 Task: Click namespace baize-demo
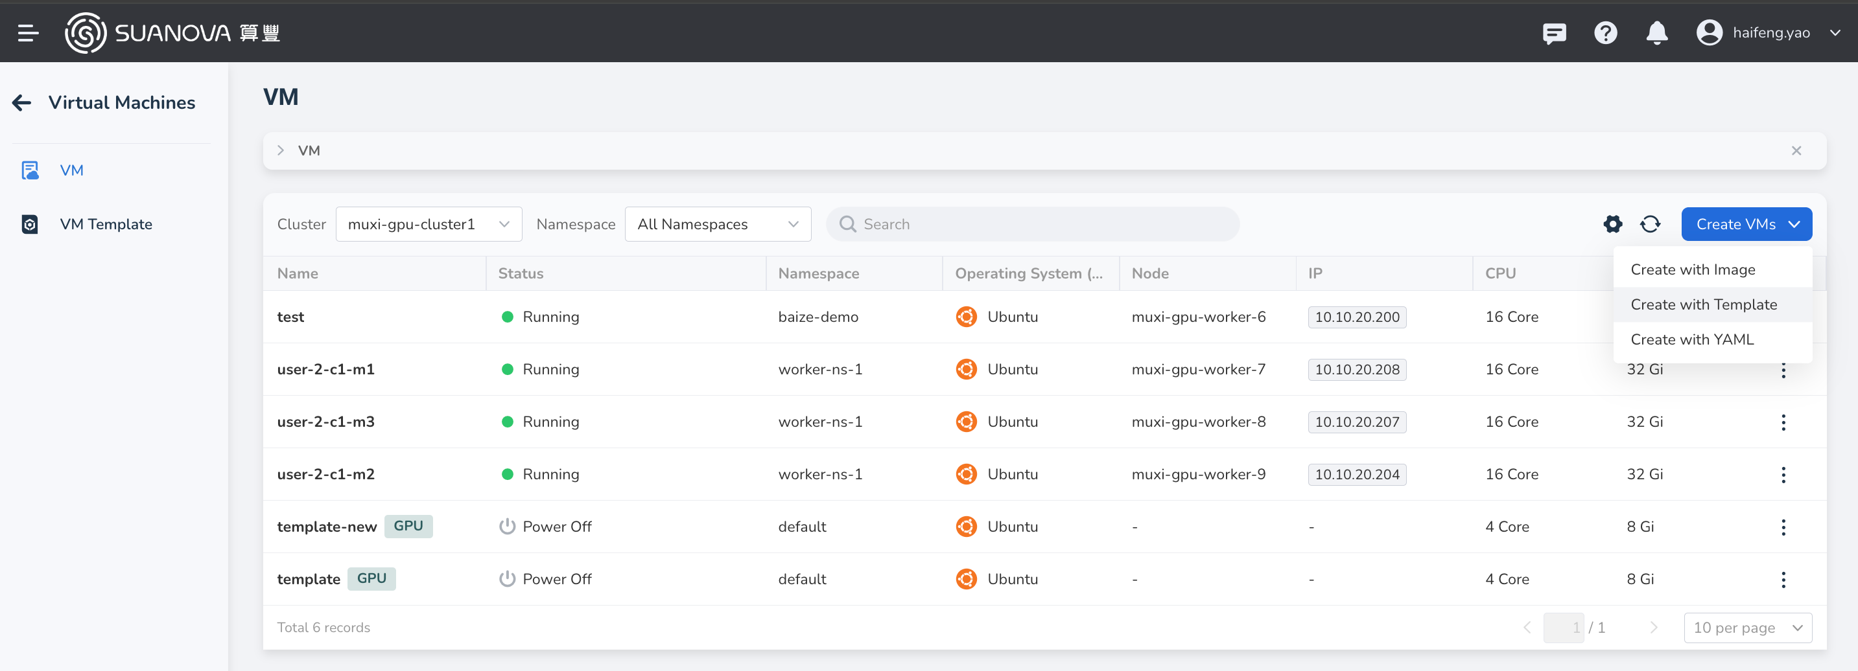pos(818,317)
